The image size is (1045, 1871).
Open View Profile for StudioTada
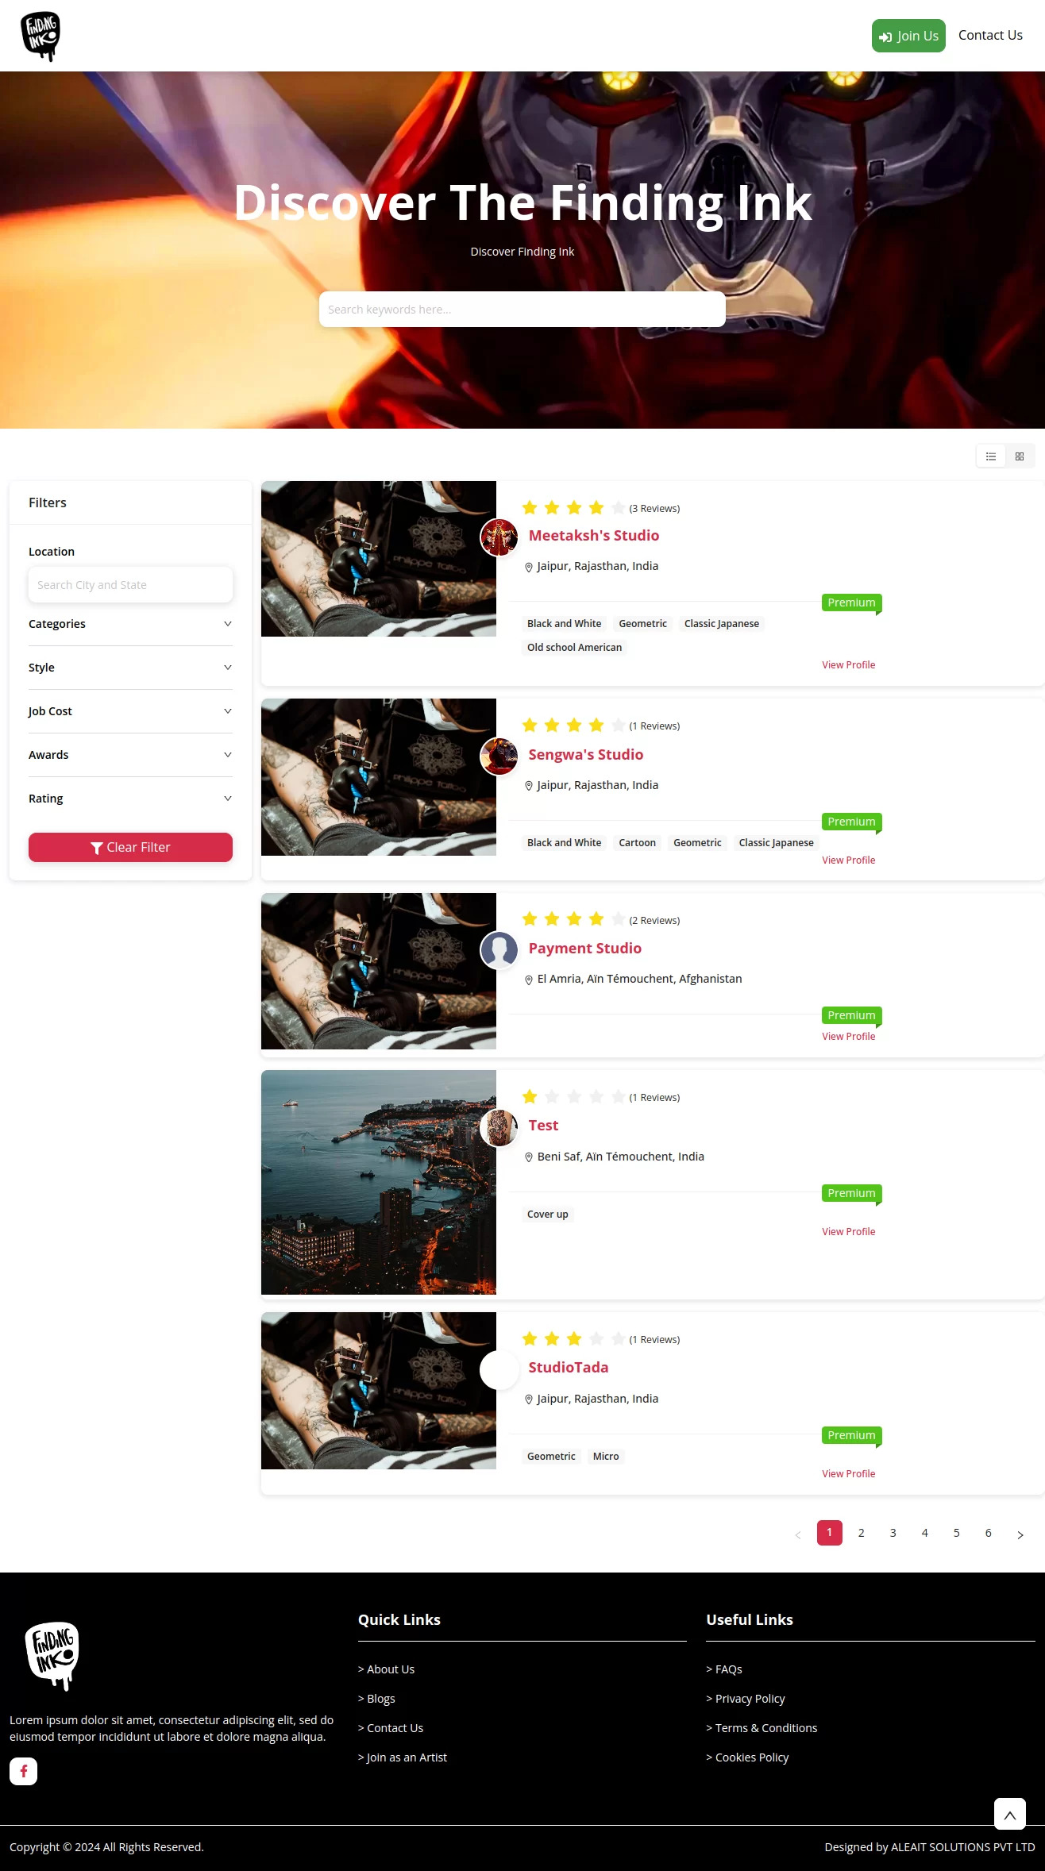point(848,1473)
